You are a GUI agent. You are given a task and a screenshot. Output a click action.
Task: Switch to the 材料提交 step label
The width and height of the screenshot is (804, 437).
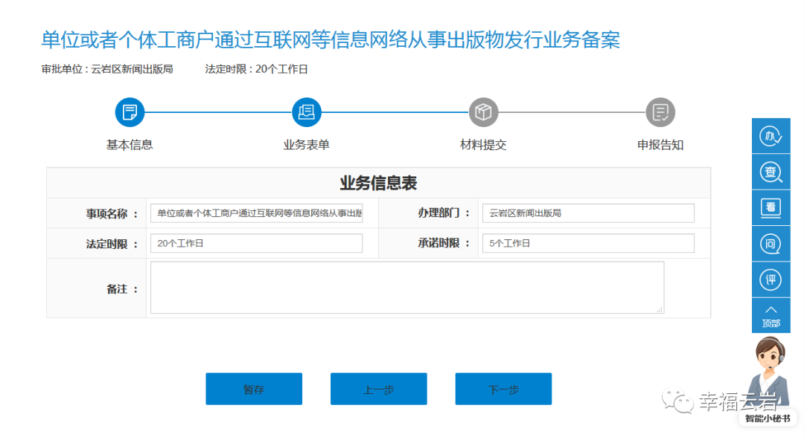(483, 145)
